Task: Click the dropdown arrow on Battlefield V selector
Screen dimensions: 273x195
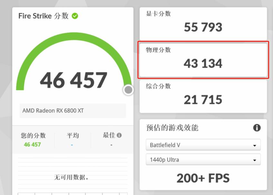Action: click(x=255, y=145)
